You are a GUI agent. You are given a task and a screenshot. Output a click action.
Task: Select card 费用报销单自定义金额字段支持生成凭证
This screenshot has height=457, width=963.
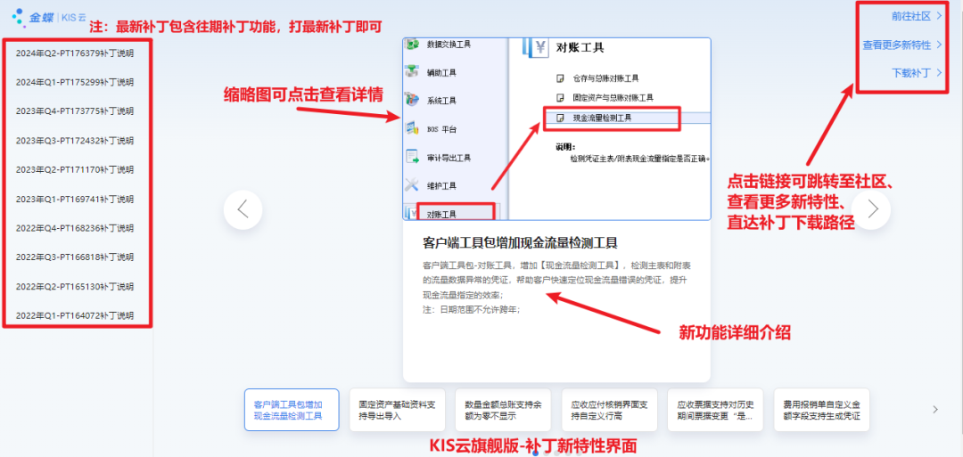(822, 410)
